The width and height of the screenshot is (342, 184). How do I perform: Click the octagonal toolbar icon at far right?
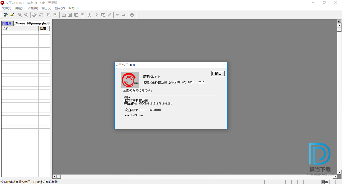132,15
